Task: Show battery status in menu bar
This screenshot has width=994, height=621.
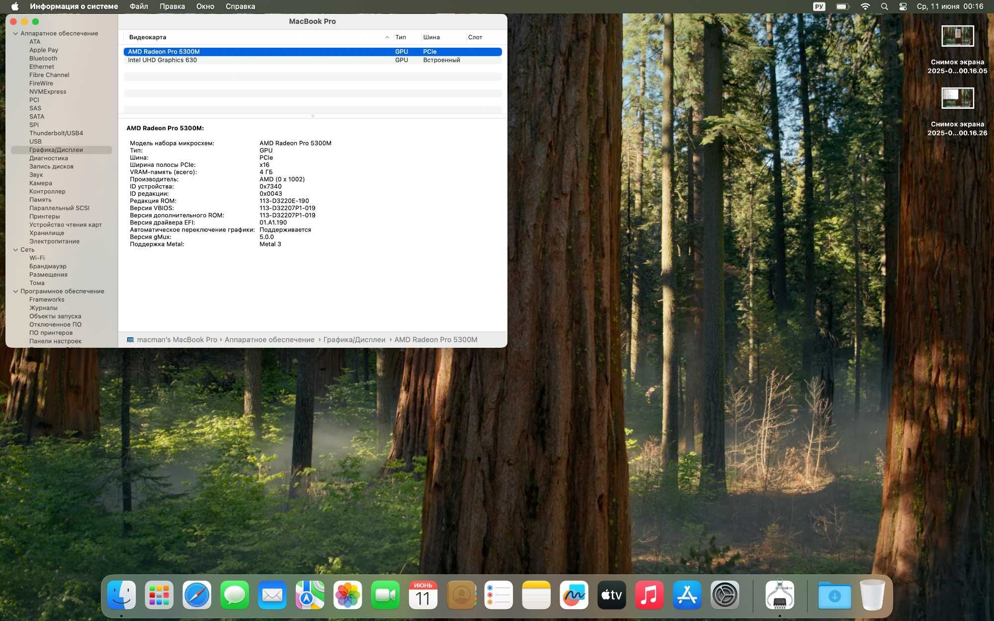Action: pyautogui.click(x=843, y=6)
